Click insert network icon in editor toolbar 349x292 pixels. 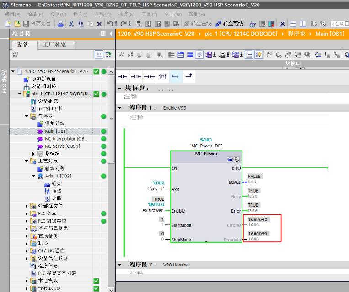(122, 54)
